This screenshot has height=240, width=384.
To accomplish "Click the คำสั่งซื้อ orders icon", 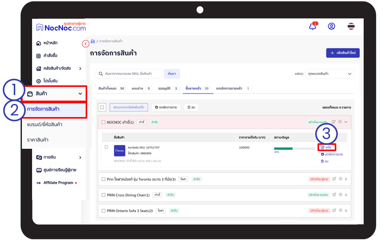I will tap(38, 56).
